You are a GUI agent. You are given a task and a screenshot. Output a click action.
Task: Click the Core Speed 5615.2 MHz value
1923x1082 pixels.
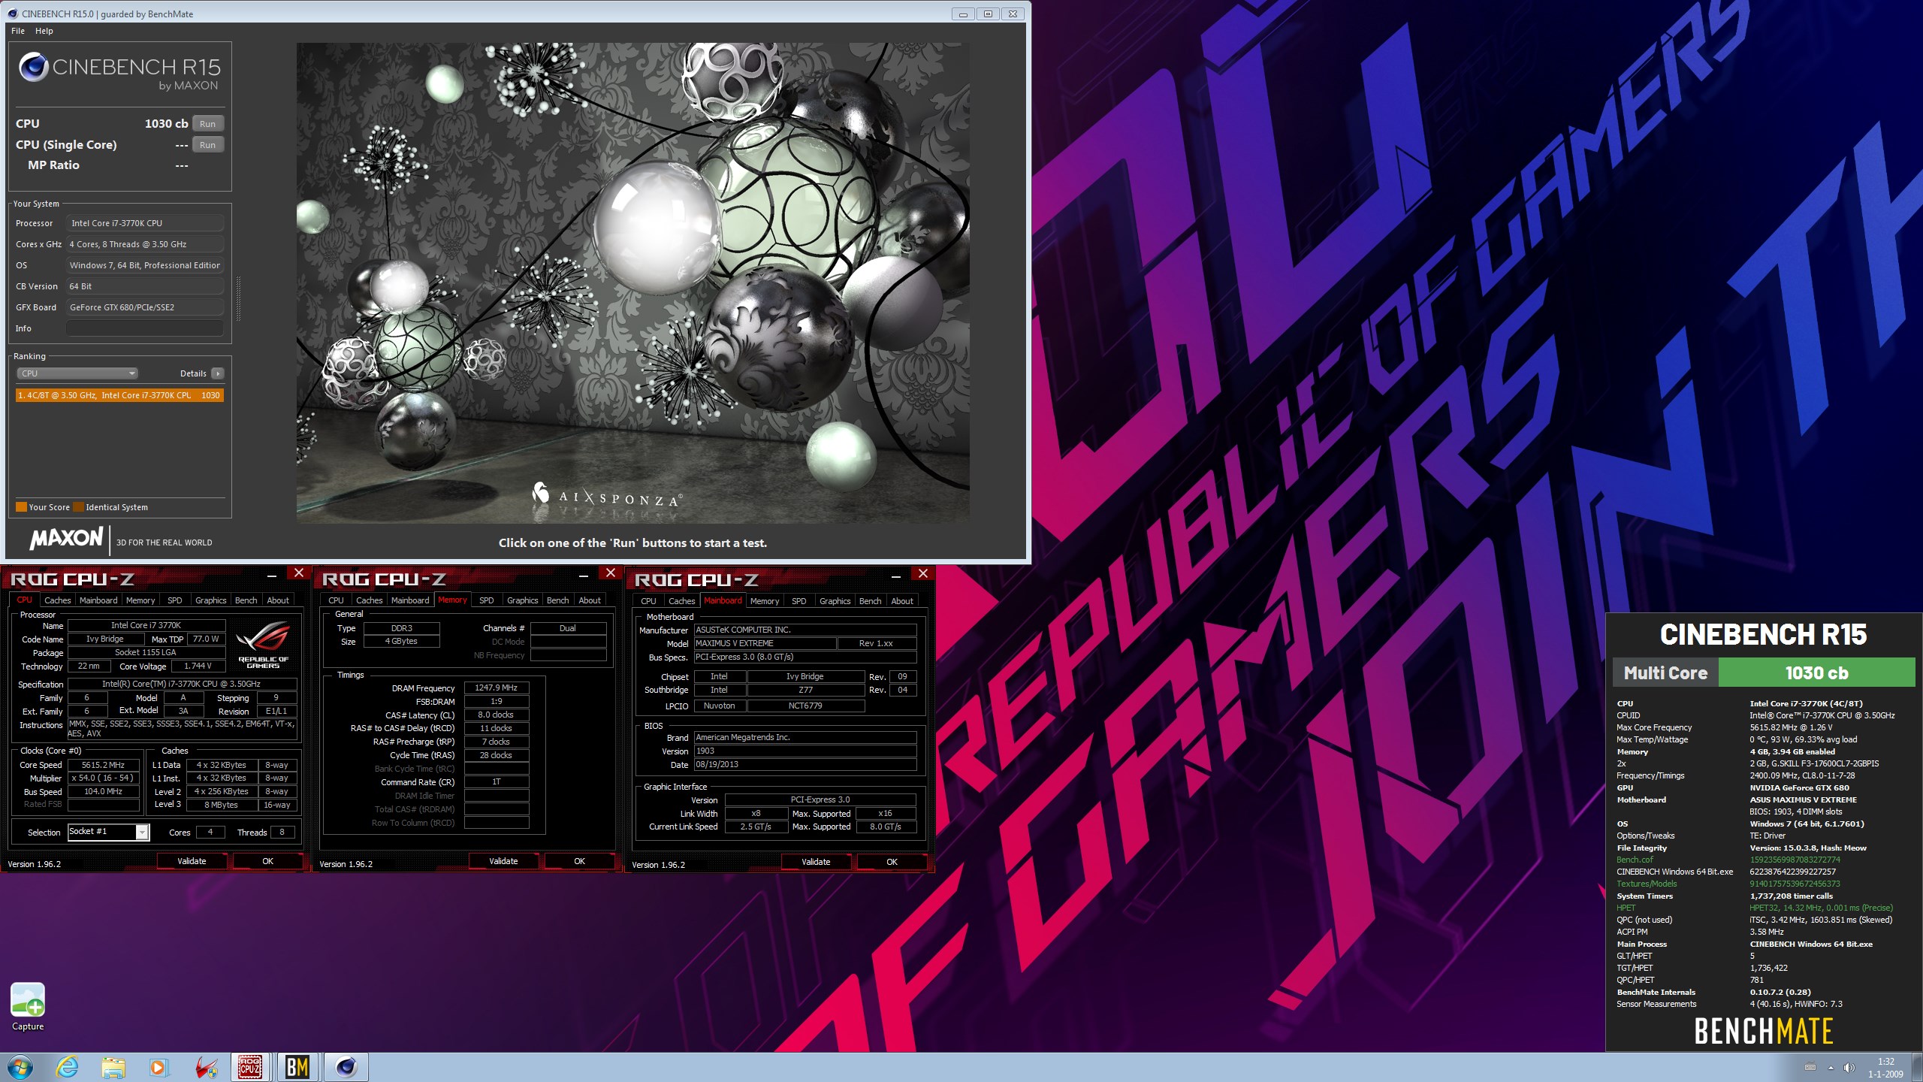(x=104, y=765)
